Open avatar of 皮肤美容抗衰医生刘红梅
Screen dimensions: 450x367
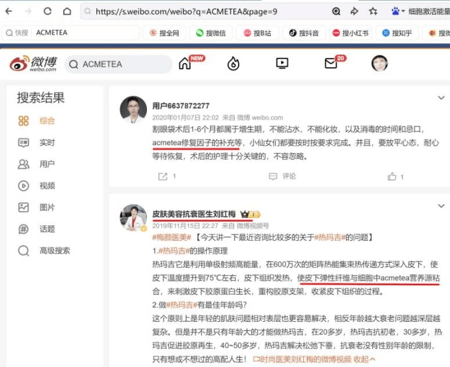pyautogui.click(x=133, y=217)
